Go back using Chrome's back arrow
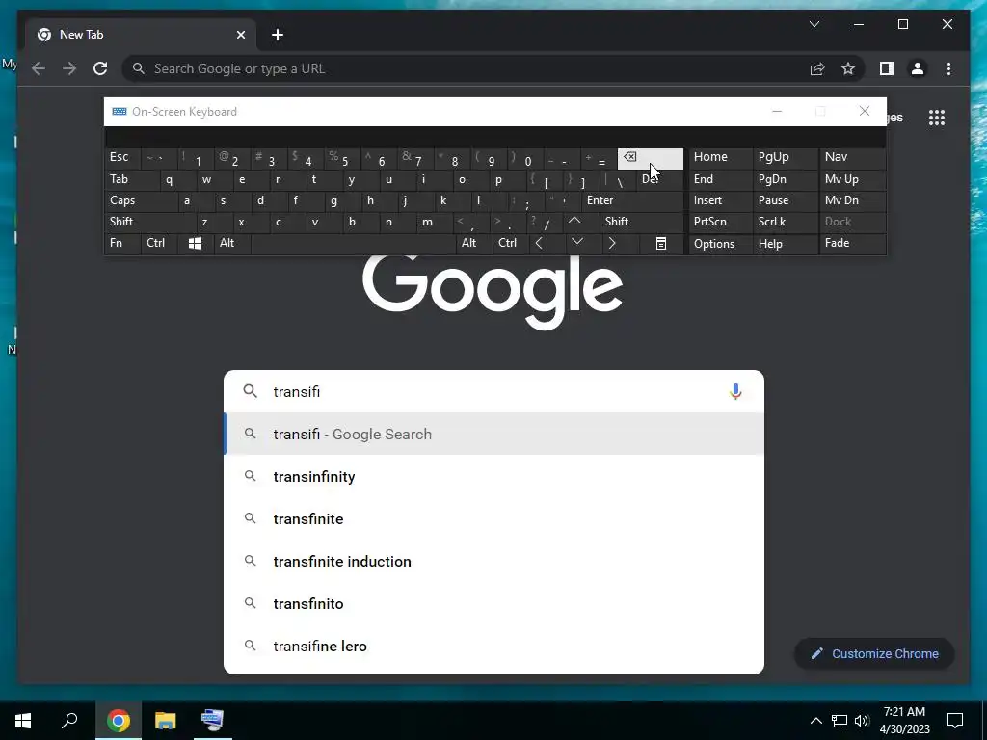The width and height of the screenshot is (987, 740). click(x=39, y=68)
